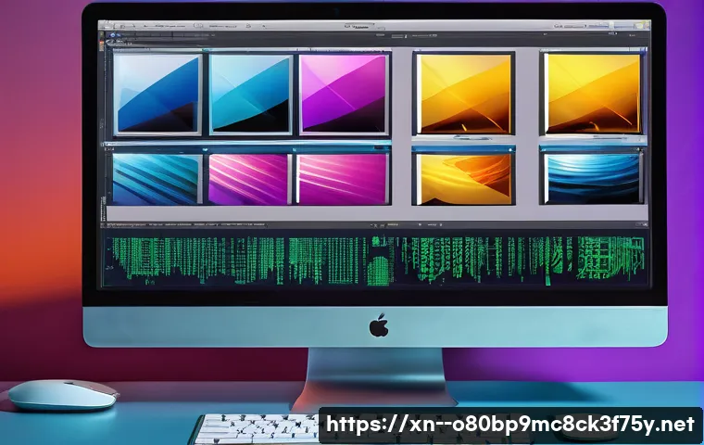Click the bright green block in waveform center
Image resolution: width=704 pixels, height=445 pixels.
pyautogui.click(x=378, y=271)
